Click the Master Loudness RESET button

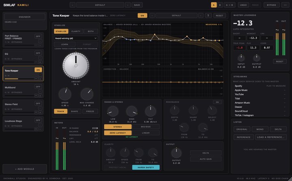280,62
